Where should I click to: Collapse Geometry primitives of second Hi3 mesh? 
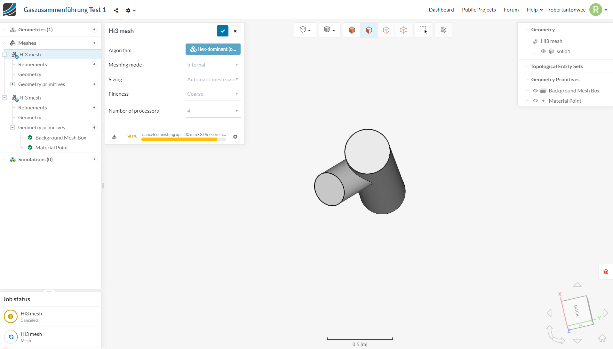pos(12,127)
